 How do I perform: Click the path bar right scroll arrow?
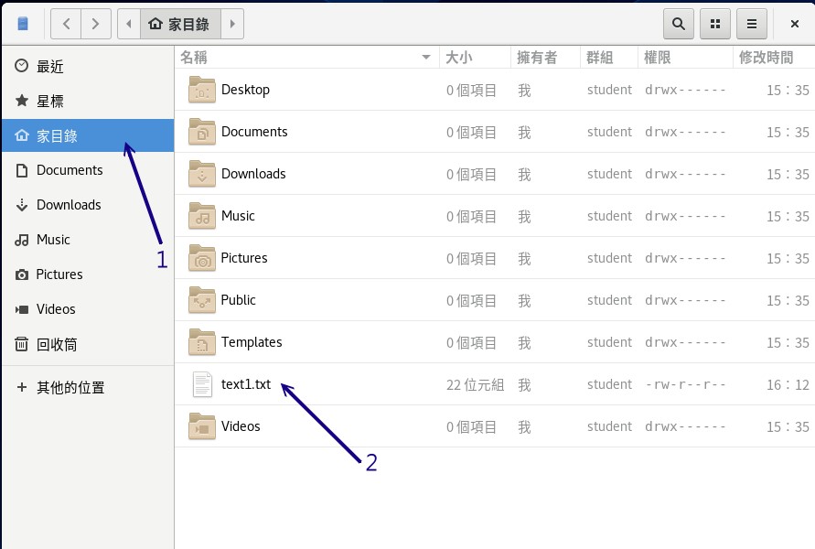click(x=233, y=24)
